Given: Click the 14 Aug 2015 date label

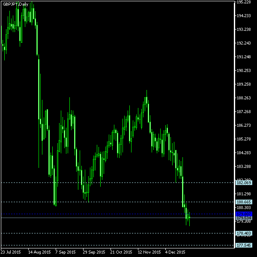Looking at the screenshot, I should [x=39, y=252].
